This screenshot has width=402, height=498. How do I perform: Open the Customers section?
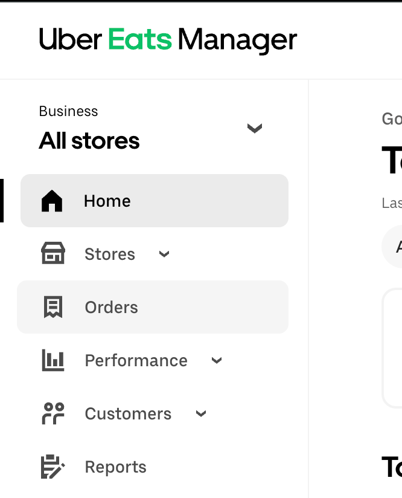click(127, 413)
